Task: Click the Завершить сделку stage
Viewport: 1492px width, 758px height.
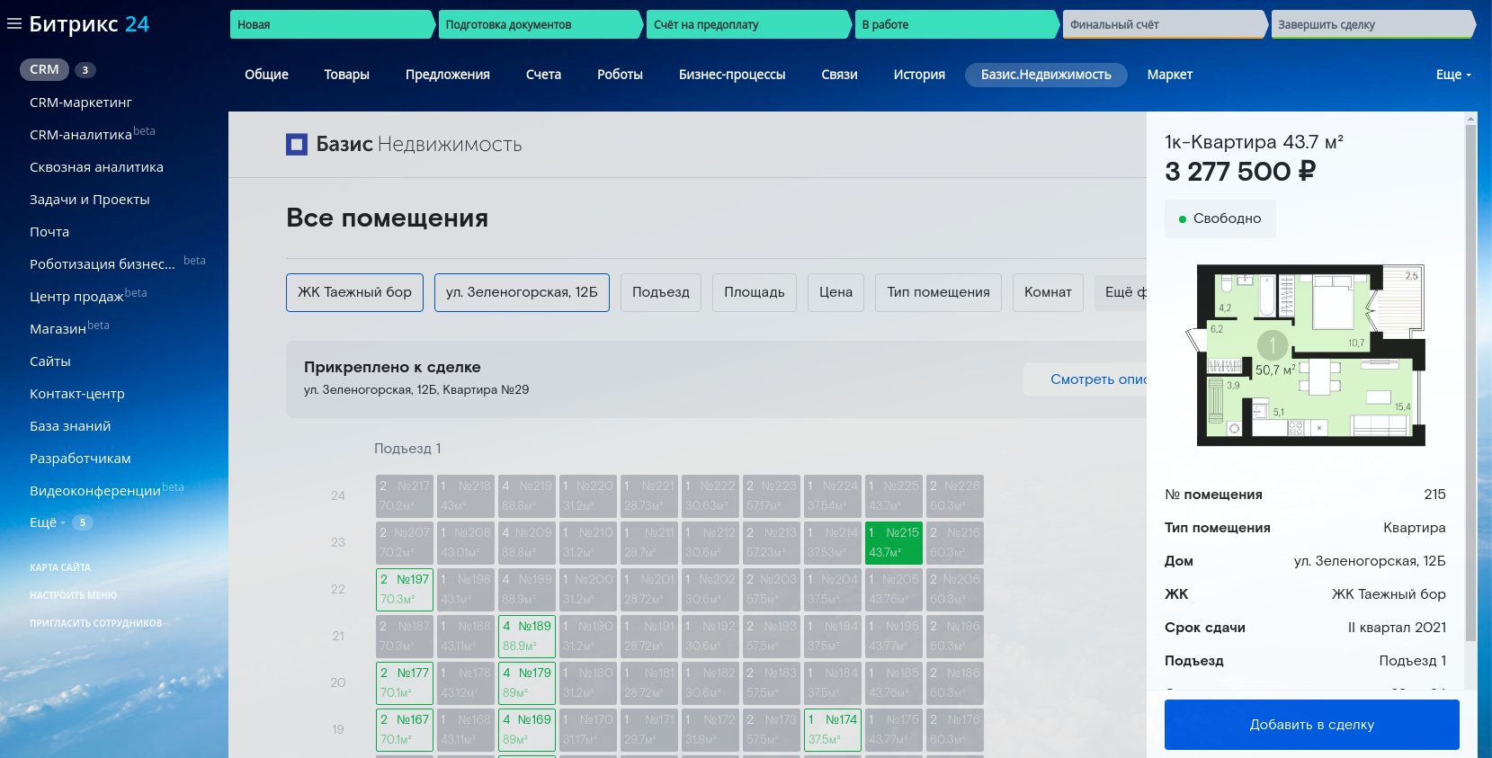Action: (1372, 24)
